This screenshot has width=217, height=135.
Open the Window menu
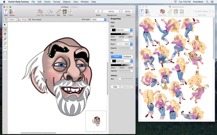click(x=85, y=2)
